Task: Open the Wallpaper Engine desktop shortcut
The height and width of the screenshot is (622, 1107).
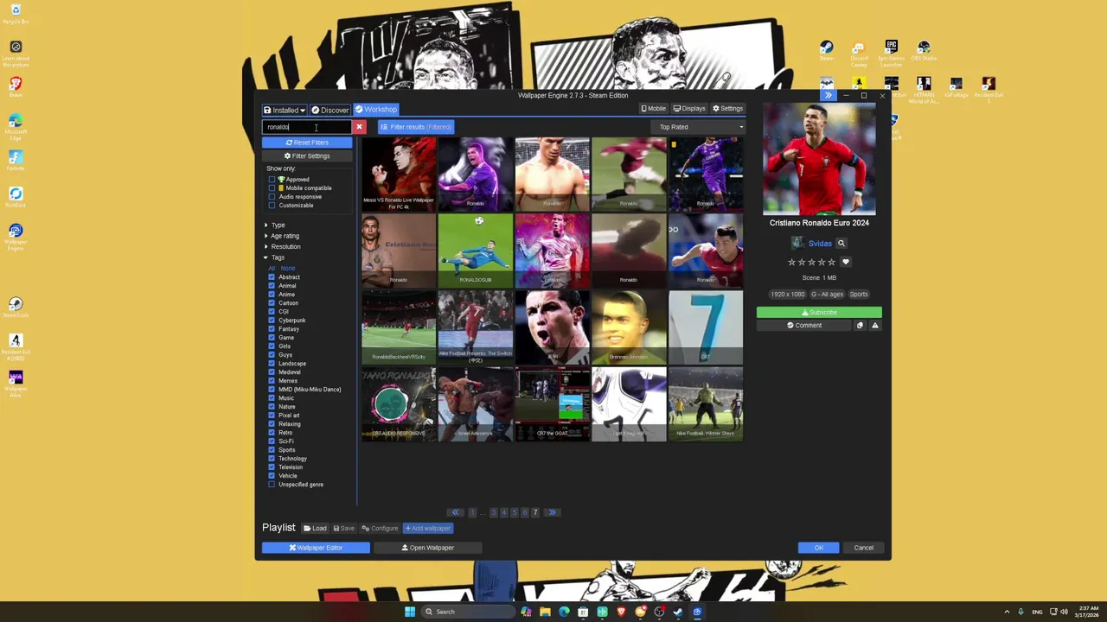Action: [16, 237]
